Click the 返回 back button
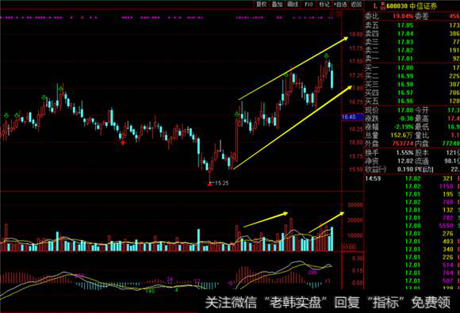This screenshot has width=460, height=313. coord(356,4)
